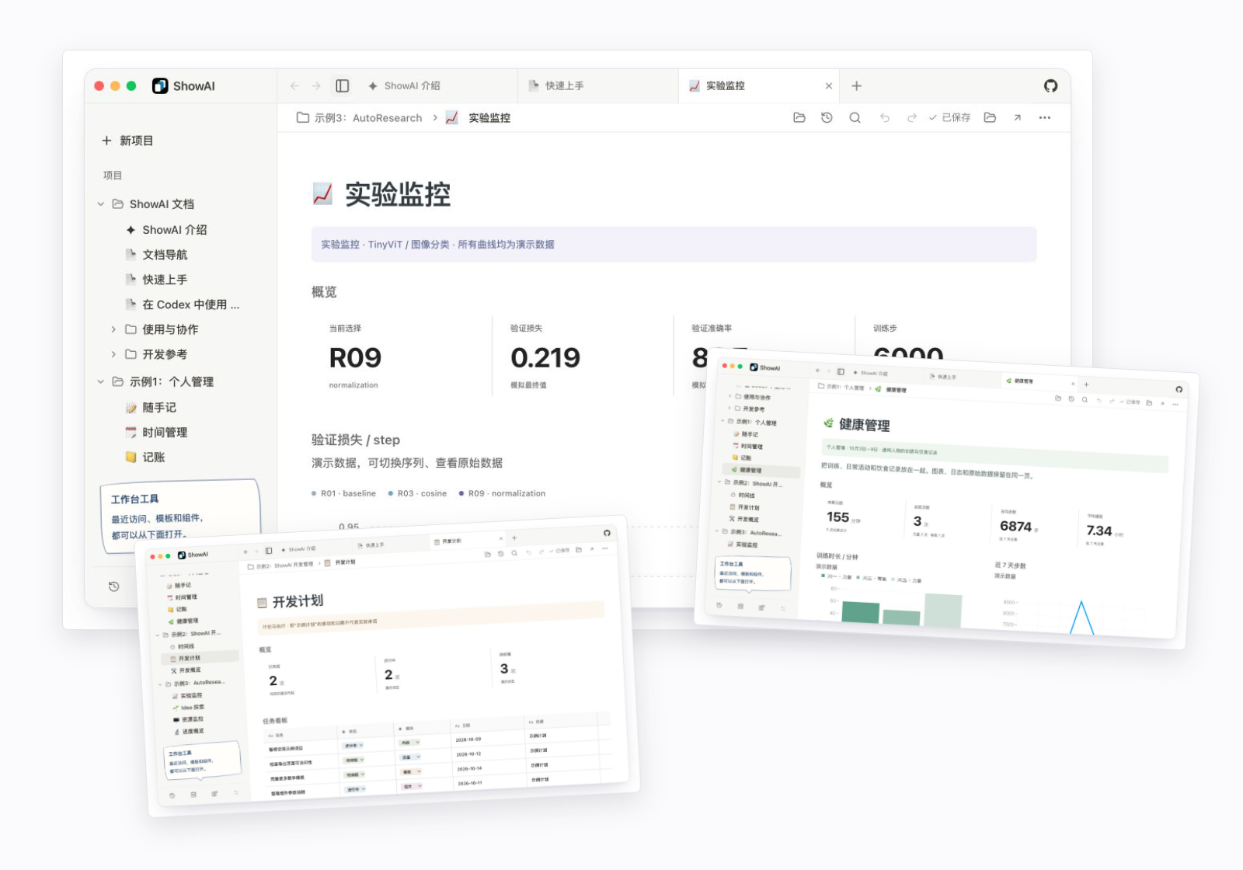Collapse the 示例1: 个人管理 folder in the 实验监控 window
1243x870 pixels.
coord(100,381)
